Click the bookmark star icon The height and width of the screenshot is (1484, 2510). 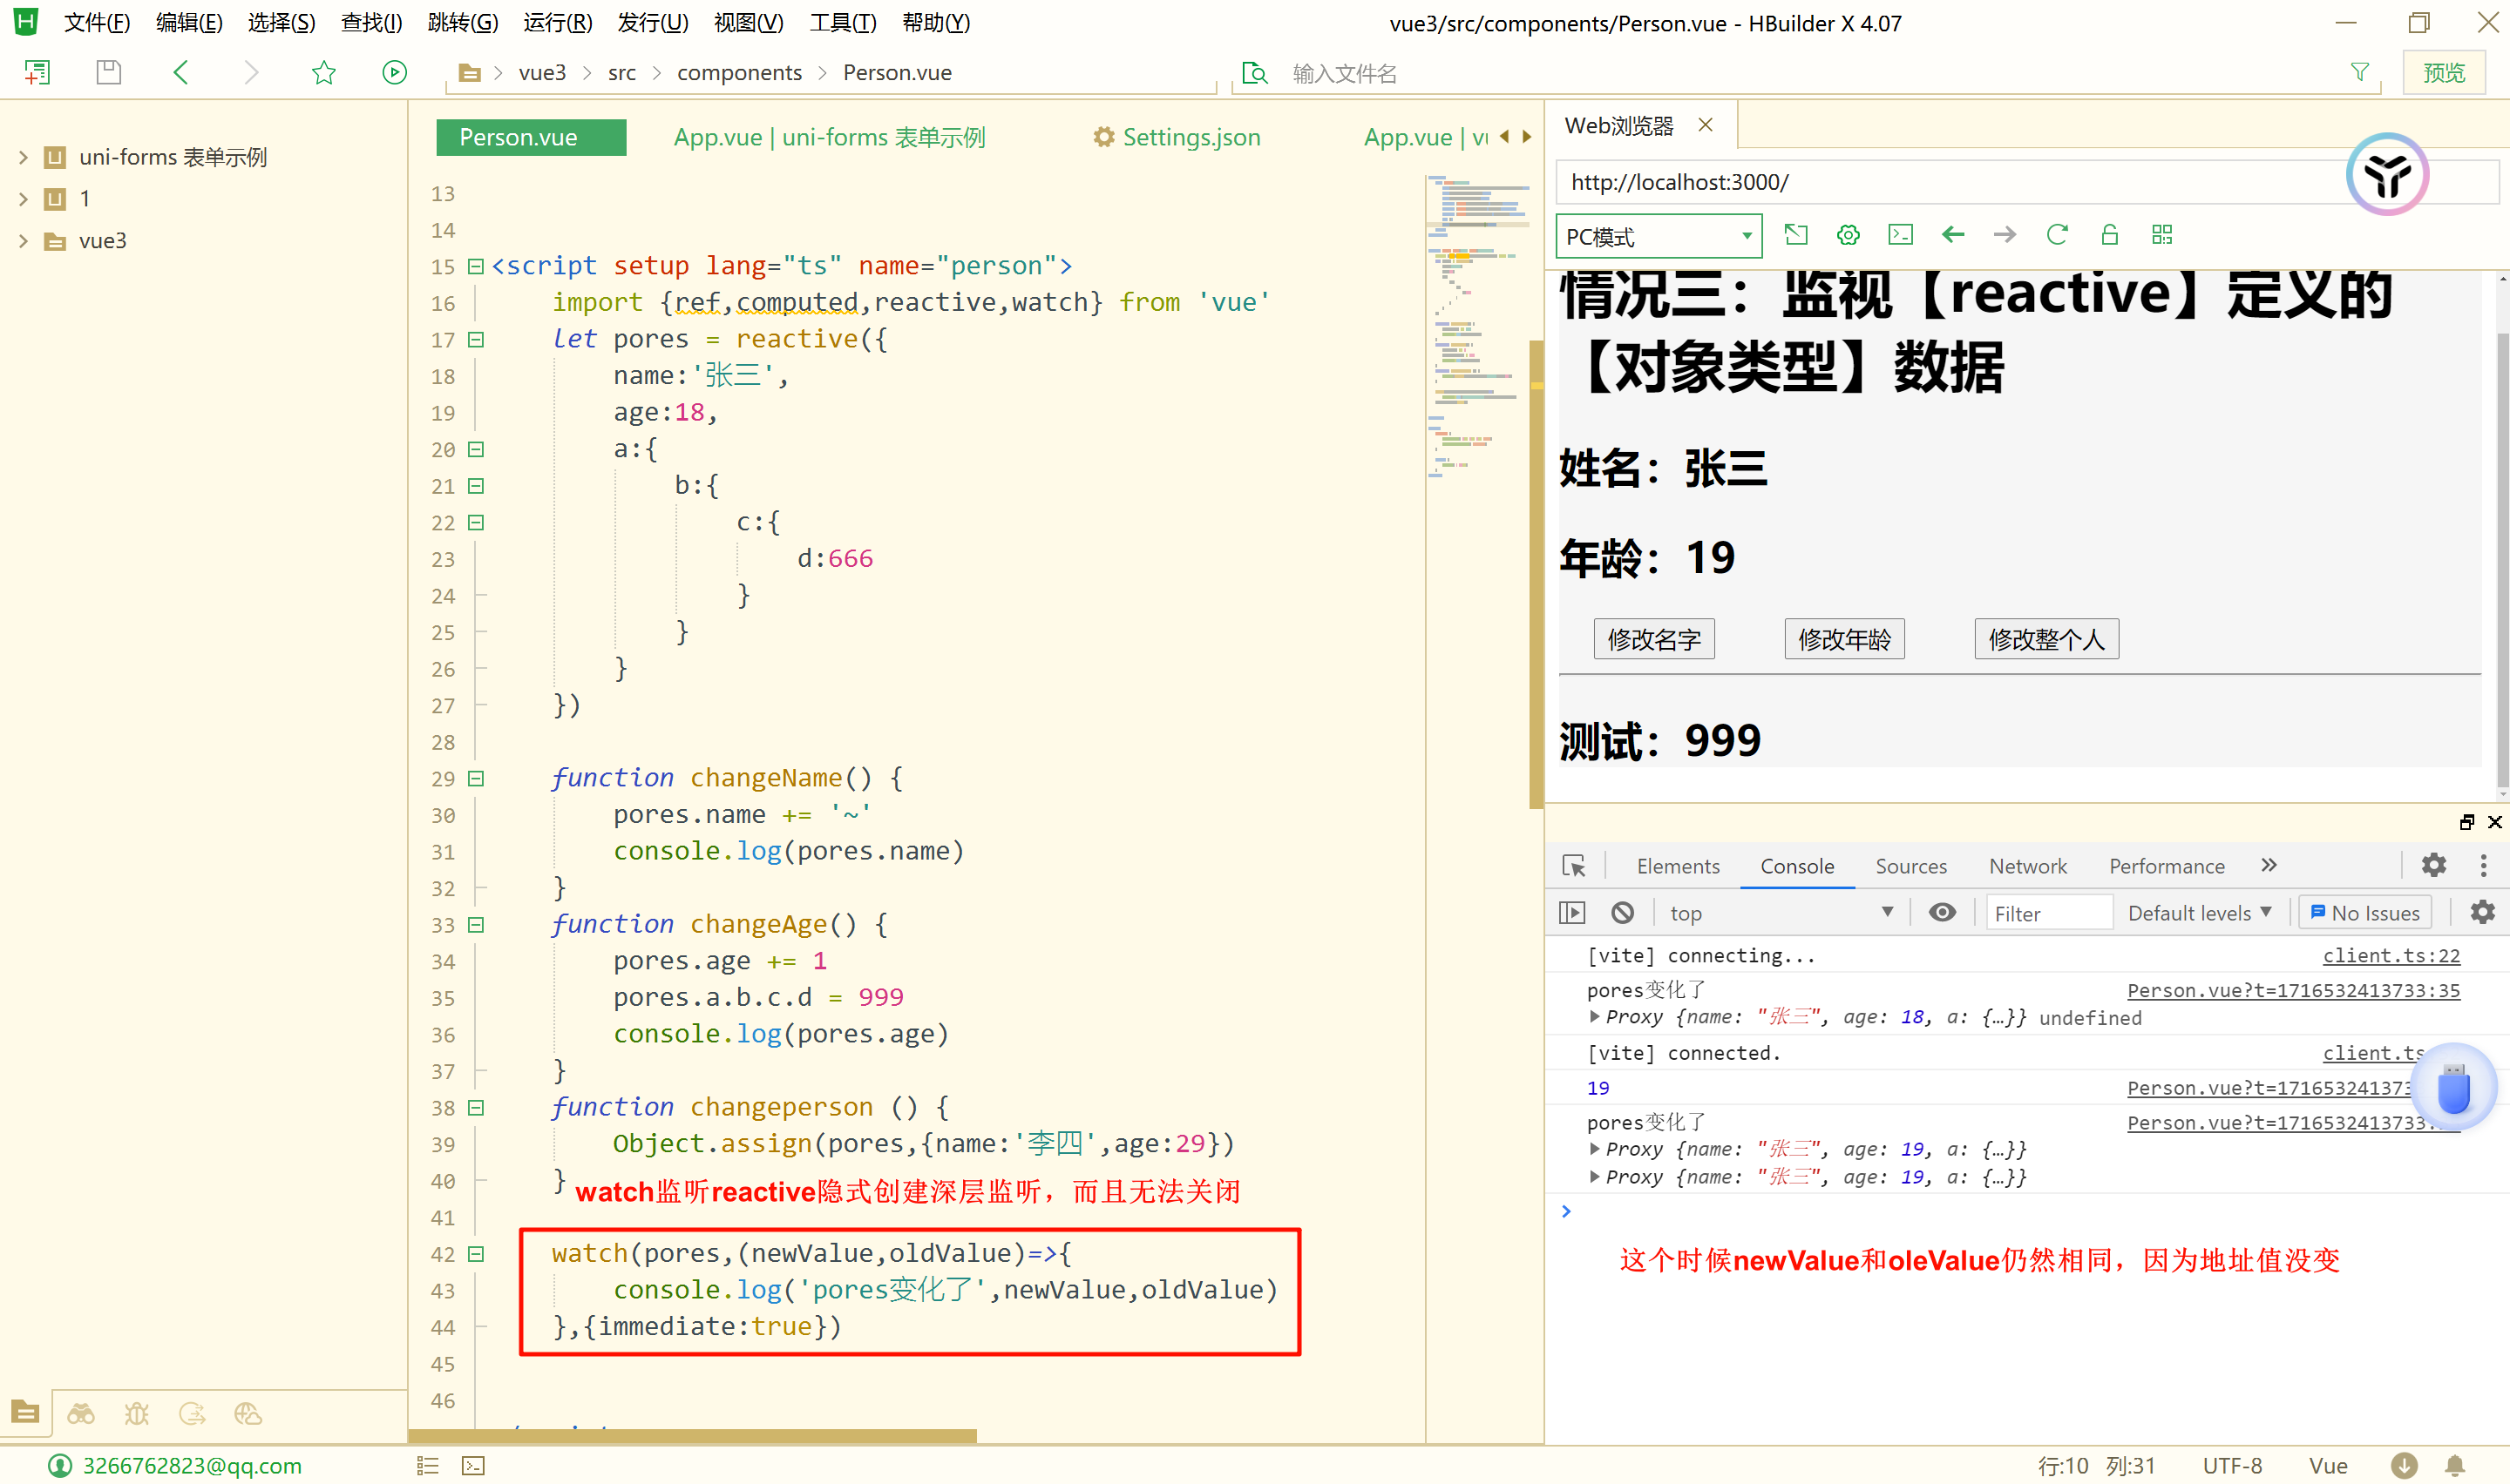(x=323, y=72)
